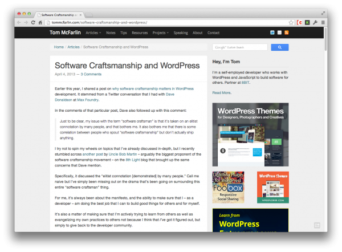The width and height of the screenshot is (342, 252).
Task: Open the 8BIT link in sidebar
Action: (245, 83)
